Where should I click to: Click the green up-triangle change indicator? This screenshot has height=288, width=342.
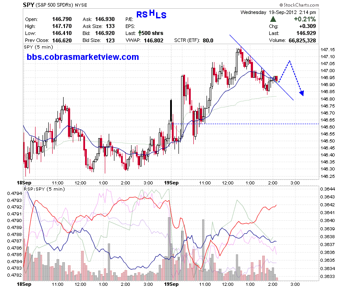[x=273, y=19]
